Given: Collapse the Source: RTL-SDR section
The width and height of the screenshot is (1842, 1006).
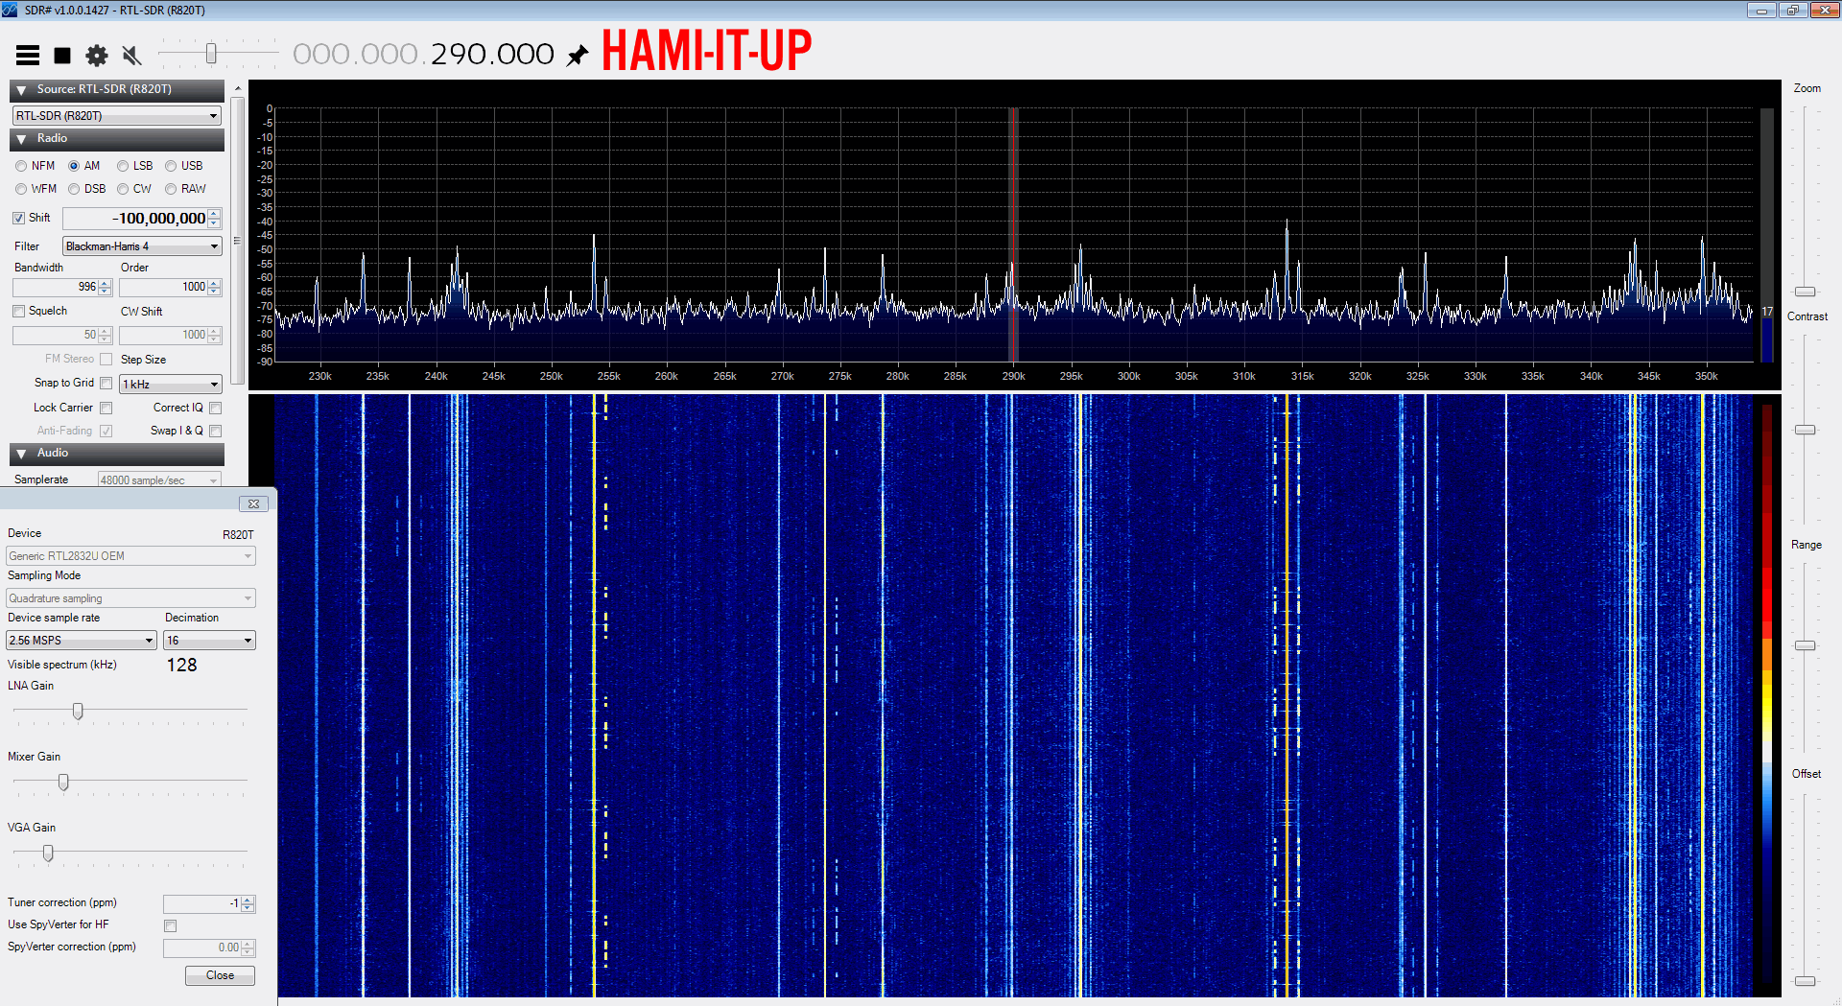Looking at the screenshot, I should 21,90.
